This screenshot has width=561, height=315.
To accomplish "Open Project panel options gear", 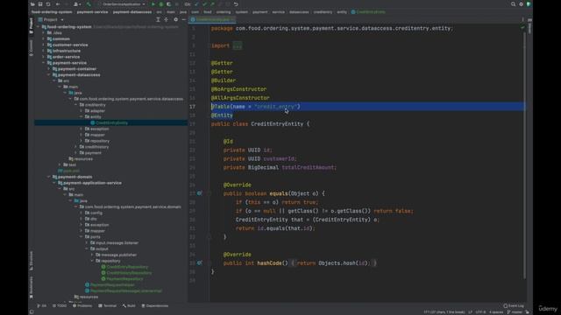I will 175,19.
